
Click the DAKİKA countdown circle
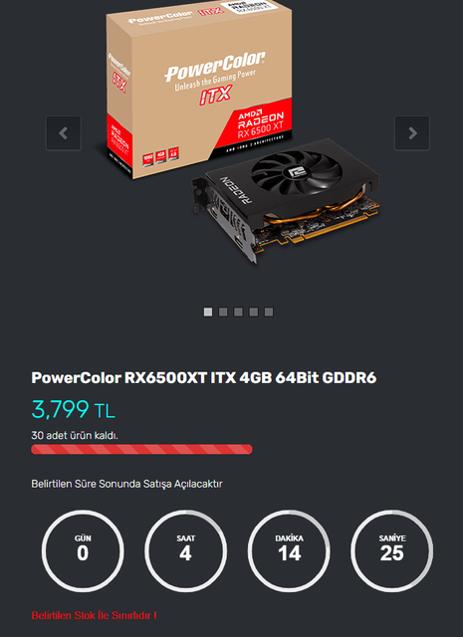click(x=289, y=550)
